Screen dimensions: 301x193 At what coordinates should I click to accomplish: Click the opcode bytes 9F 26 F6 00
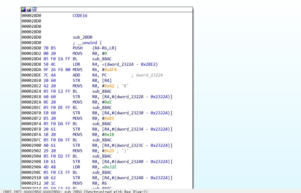point(57,70)
